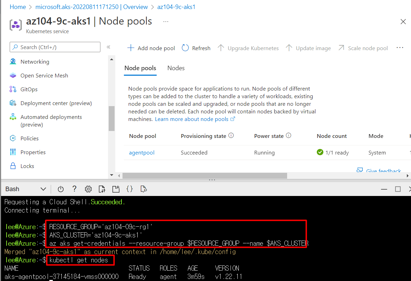
Task: Open new session icon in Cloud Shell
Action: pos(116,189)
